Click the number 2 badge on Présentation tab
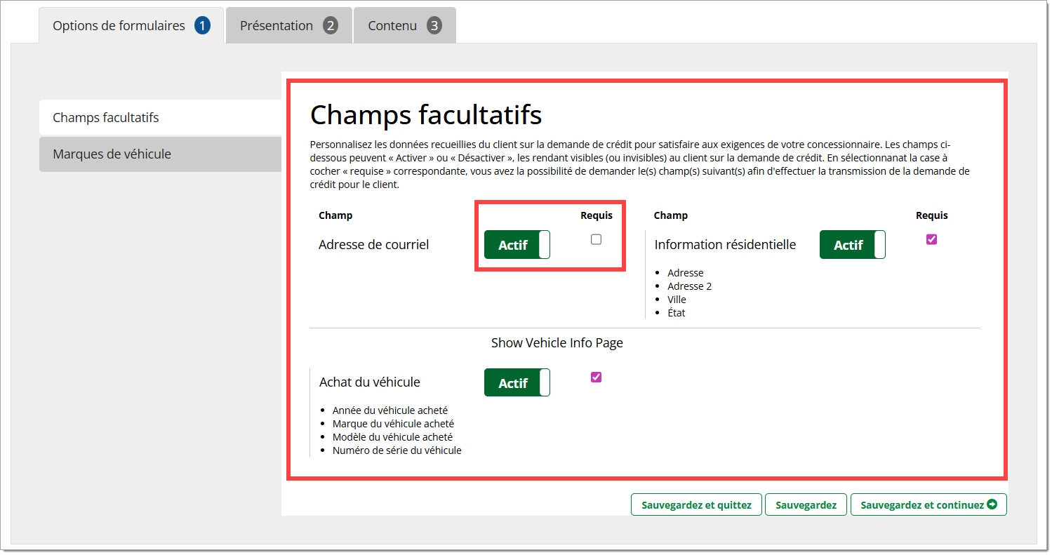Viewport: 1052px width, 555px height. tap(331, 26)
